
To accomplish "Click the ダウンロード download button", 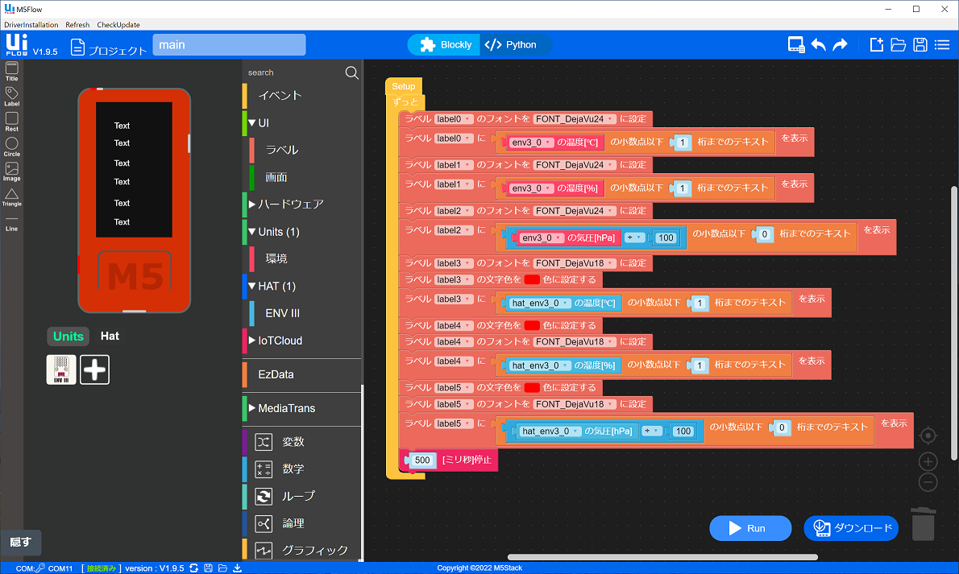I will [x=851, y=528].
